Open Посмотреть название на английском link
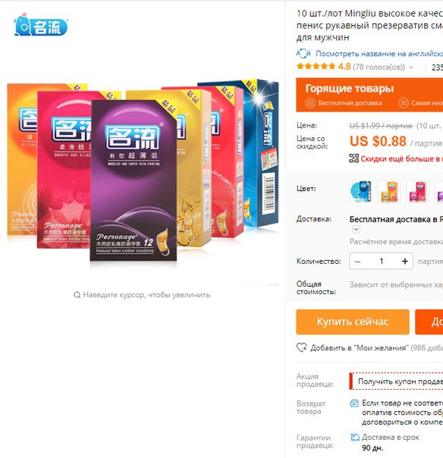Image resolution: width=443 pixels, height=458 pixels. [x=379, y=54]
